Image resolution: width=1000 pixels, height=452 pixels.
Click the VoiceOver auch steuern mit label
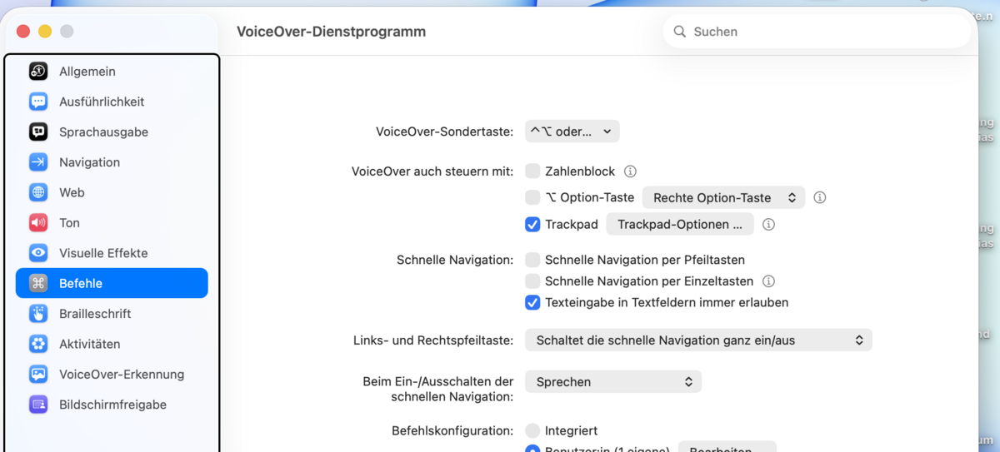(432, 171)
